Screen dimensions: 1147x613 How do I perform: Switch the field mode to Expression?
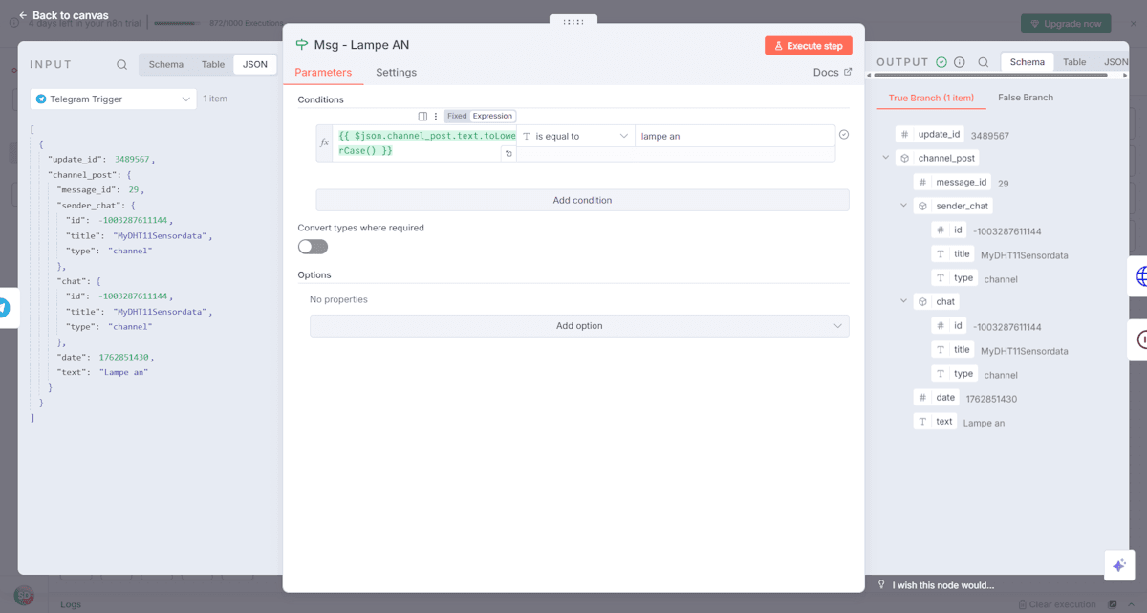pos(492,117)
